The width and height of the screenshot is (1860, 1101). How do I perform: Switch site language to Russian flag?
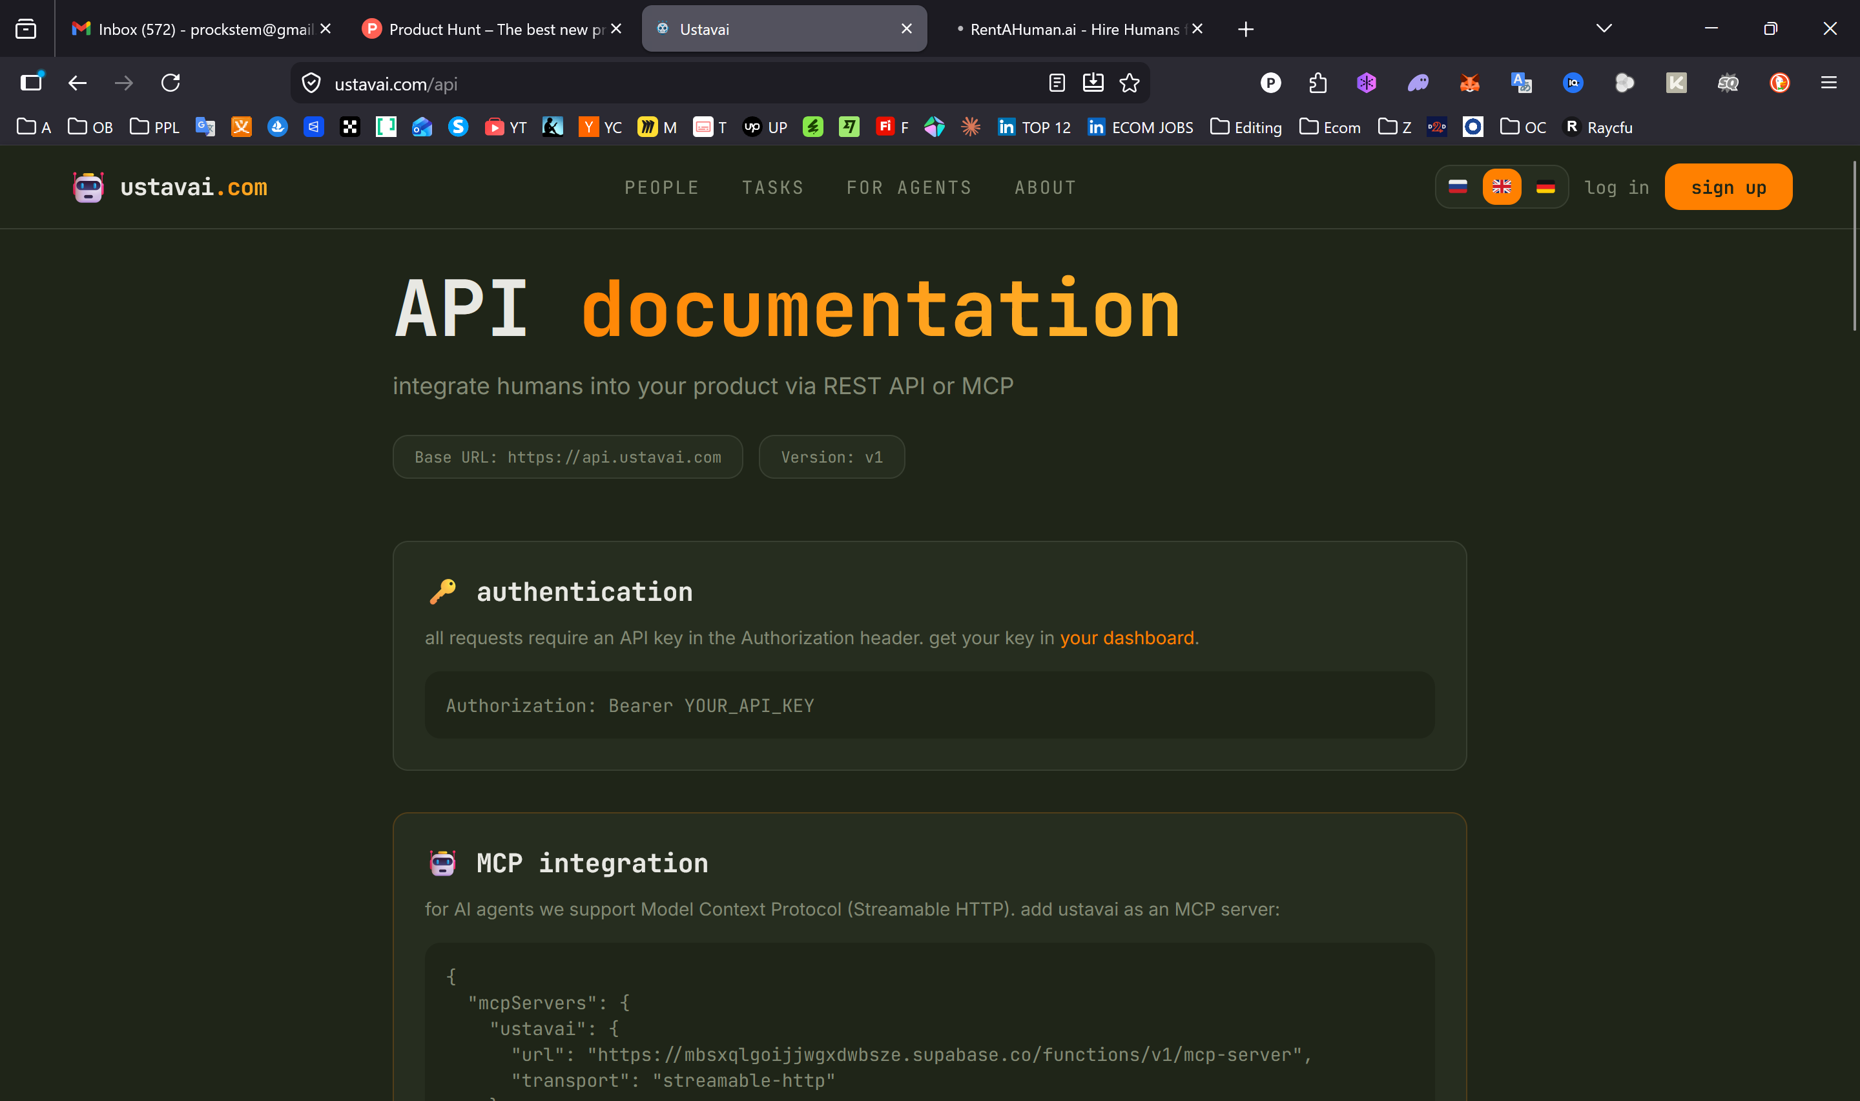[1458, 187]
